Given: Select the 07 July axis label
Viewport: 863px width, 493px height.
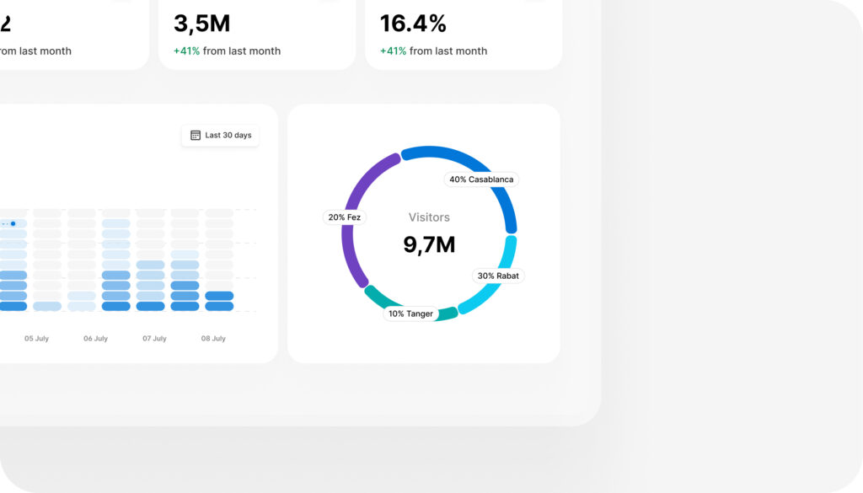Looking at the screenshot, I should [x=155, y=339].
